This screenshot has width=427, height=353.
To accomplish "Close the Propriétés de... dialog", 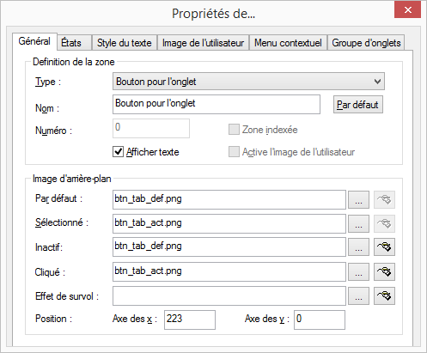I will 407,9.
